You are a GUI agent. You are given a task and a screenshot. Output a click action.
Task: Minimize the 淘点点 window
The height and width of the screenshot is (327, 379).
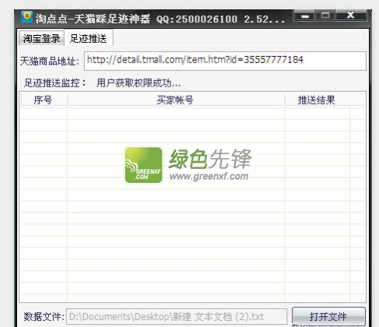304,16
